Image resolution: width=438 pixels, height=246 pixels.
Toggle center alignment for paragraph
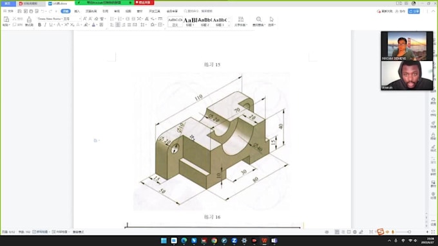coord(118,25)
